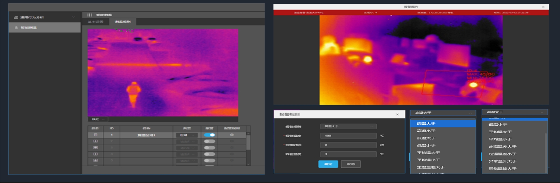This screenshot has width=560, height=183.
Task: Click the three-bar icon beside the 智能测温 header
Action: (89, 15)
